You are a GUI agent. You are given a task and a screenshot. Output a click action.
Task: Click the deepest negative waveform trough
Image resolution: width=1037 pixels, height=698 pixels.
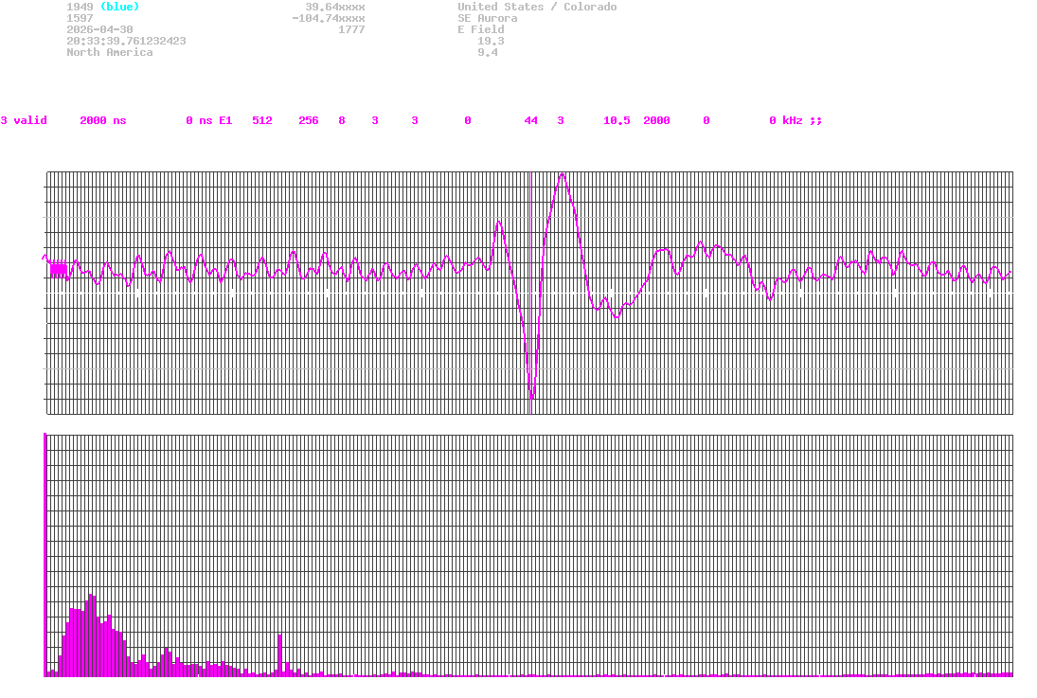coord(531,396)
